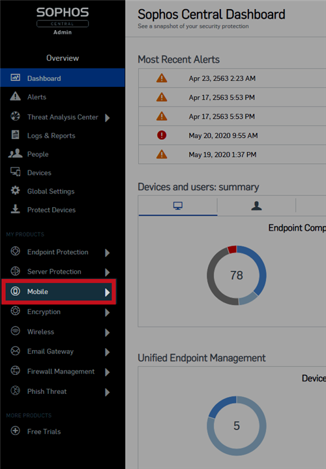Click the Mobile product icon

click(15, 291)
